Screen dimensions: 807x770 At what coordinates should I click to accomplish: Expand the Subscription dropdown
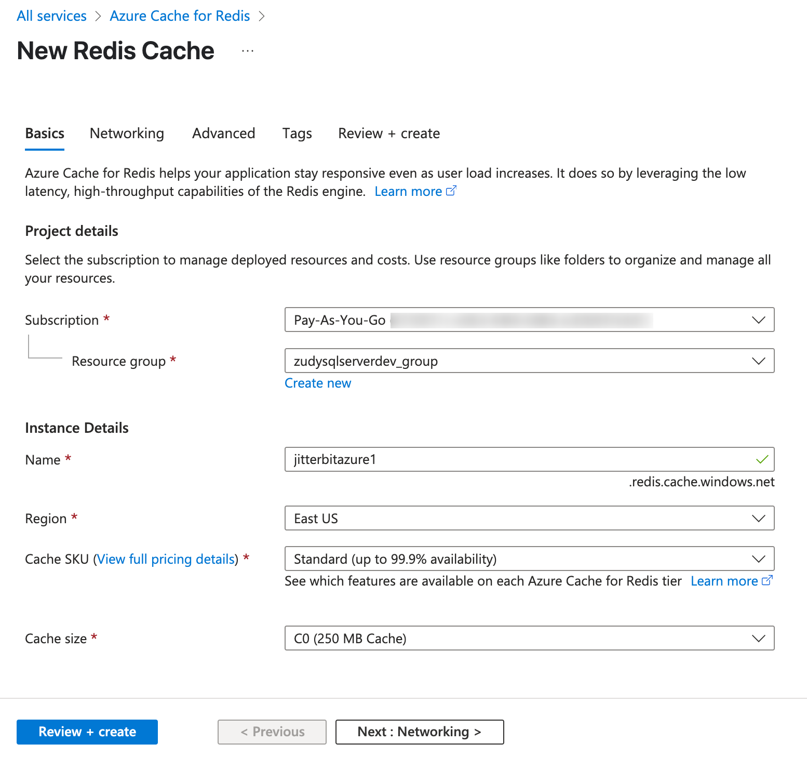529,320
